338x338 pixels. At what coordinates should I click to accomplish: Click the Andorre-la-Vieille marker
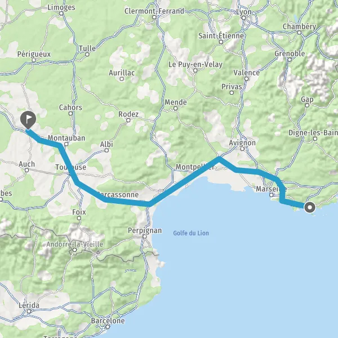tap(74, 250)
